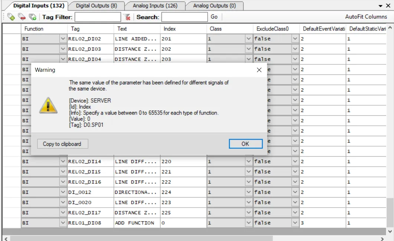Viewport: 394px width, 241px height.
Task: Open the Class dropdown in REL02_DI16 row
Action: [248, 181]
